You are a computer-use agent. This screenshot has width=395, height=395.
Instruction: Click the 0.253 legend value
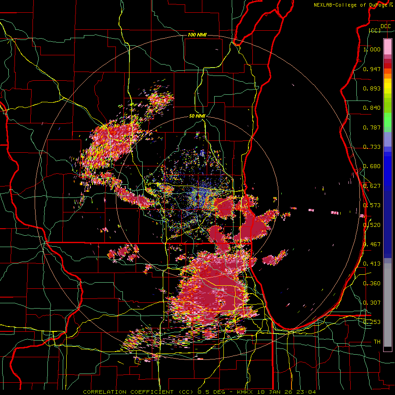coord(372,322)
